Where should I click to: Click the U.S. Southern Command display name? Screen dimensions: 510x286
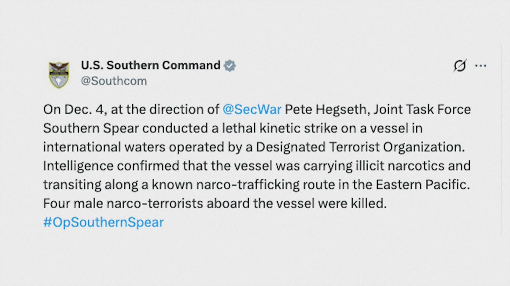(x=150, y=65)
